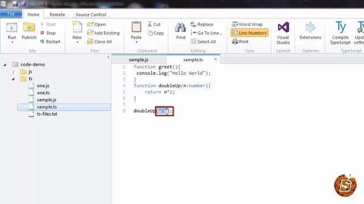
Task: Open a file with Open
Action: pos(96,24)
